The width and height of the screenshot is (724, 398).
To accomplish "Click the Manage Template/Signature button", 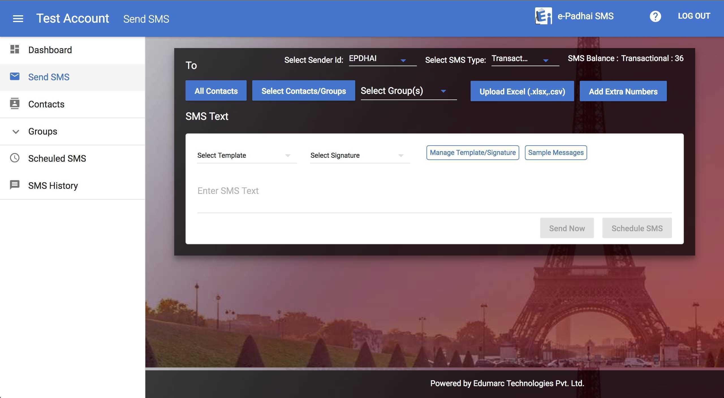I will [473, 153].
